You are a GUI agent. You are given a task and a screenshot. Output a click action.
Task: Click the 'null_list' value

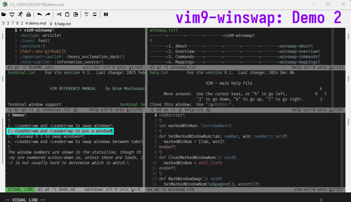pyautogui.click(x=209, y=163)
